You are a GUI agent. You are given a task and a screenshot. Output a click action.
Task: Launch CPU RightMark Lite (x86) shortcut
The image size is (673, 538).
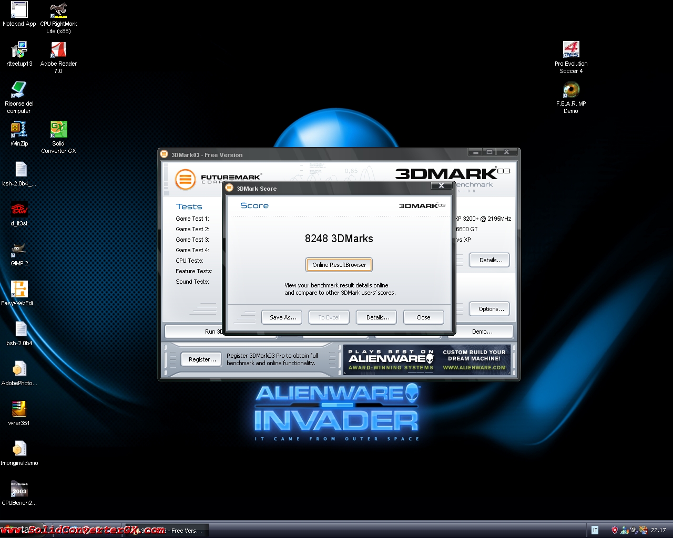58,18
